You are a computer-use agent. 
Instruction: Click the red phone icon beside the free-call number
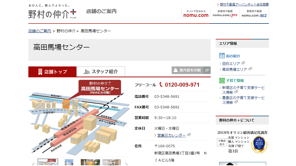161,84
